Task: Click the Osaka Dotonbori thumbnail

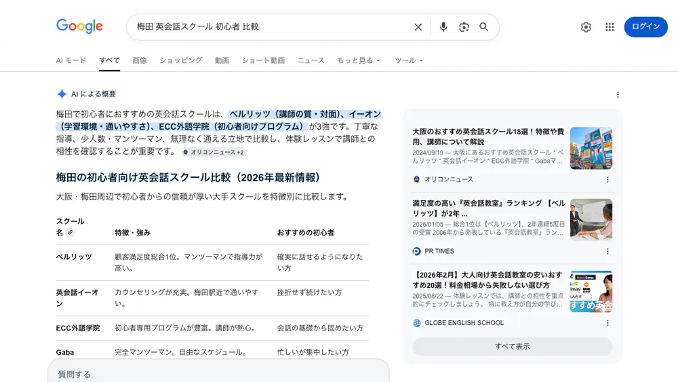Action: (x=591, y=148)
